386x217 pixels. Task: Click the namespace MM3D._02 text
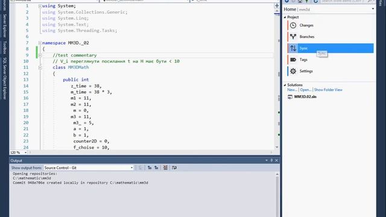[x=66, y=43]
